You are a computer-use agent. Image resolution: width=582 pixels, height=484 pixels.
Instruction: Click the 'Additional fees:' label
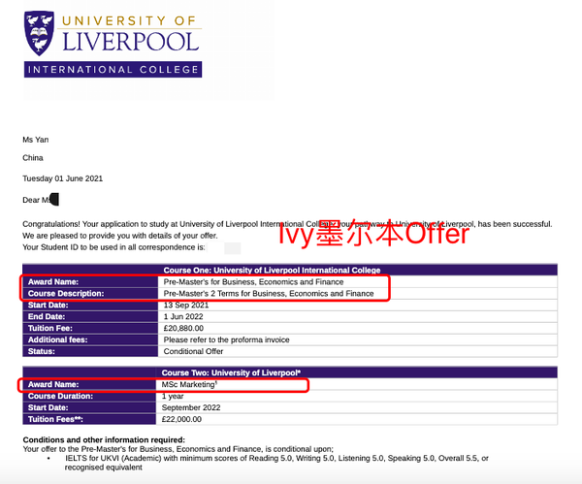[57, 339]
